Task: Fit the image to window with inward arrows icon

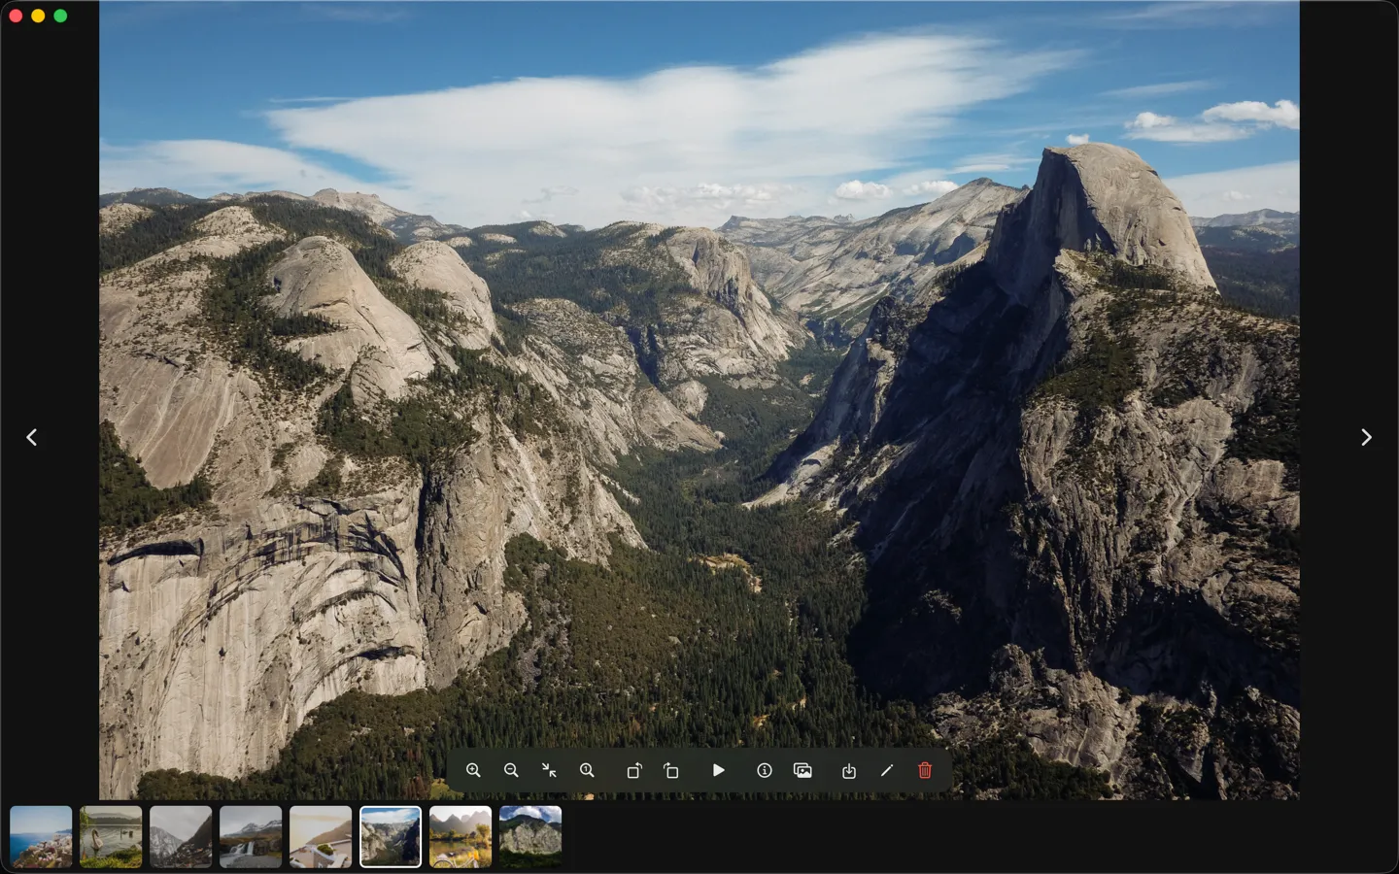Action: 549,770
